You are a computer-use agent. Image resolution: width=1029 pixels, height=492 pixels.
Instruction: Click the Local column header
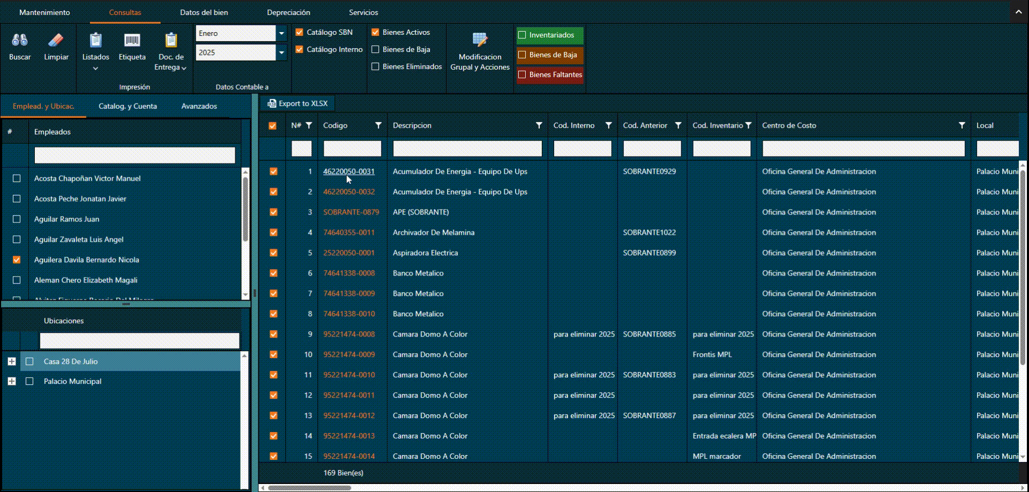(x=985, y=125)
